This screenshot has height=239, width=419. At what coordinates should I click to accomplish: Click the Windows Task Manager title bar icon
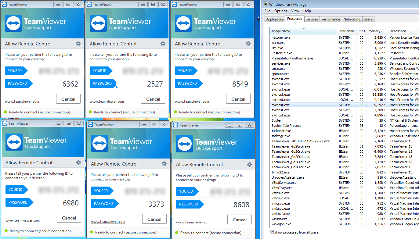pyautogui.click(x=265, y=5)
